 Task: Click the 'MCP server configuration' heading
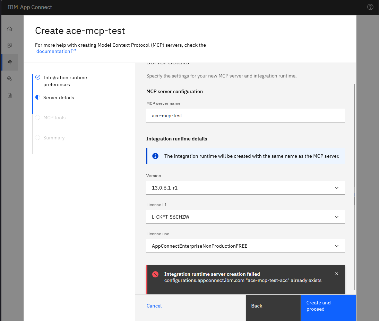(x=174, y=91)
